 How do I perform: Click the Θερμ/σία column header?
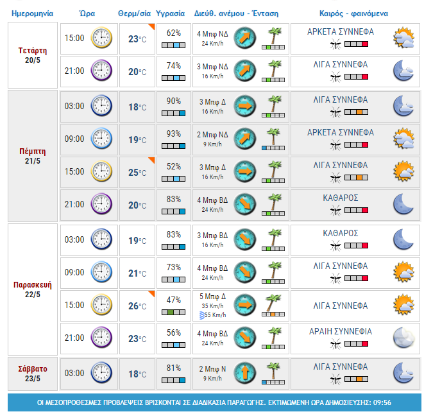(x=134, y=13)
